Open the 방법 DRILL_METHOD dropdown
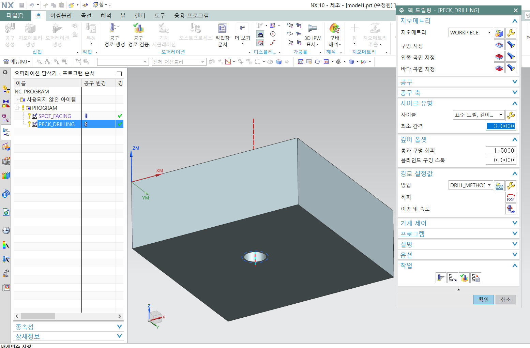530x348 pixels. click(x=471, y=185)
